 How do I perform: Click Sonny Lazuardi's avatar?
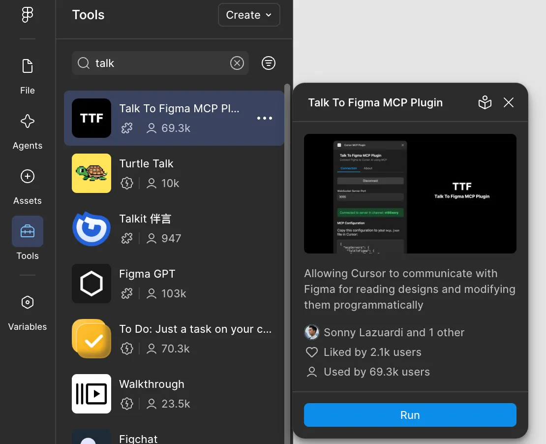tap(312, 332)
